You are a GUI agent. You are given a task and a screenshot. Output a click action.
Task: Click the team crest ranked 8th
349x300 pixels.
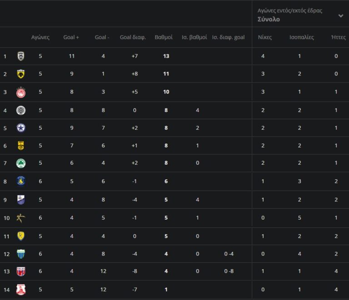pyautogui.click(x=21, y=181)
